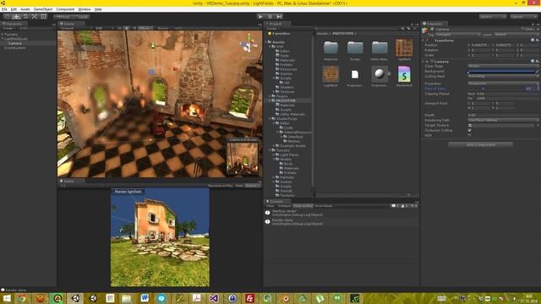Image resolution: width=541 pixels, height=304 pixels.
Task: Toggle Game view Stats
Action: pyautogui.click(x=239, y=186)
